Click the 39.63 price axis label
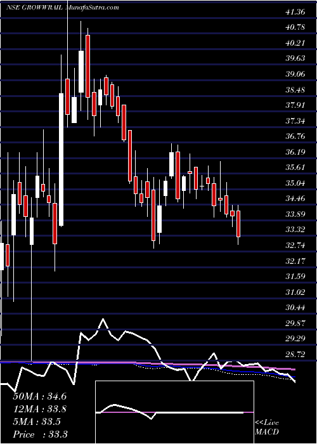The height and width of the screenshot is (444, 317). pos(295,58)
